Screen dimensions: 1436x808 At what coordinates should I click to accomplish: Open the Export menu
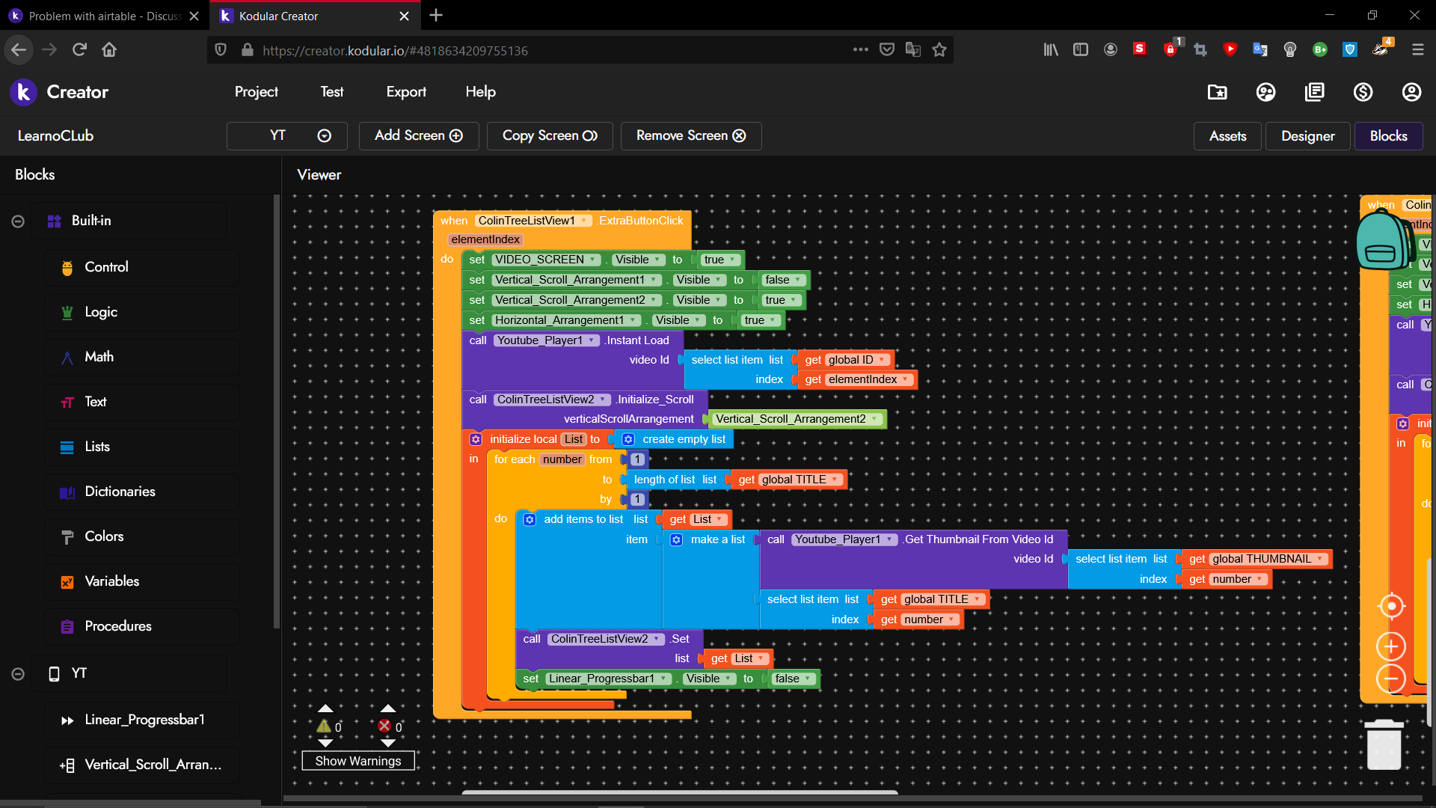(x=406, y=92)
